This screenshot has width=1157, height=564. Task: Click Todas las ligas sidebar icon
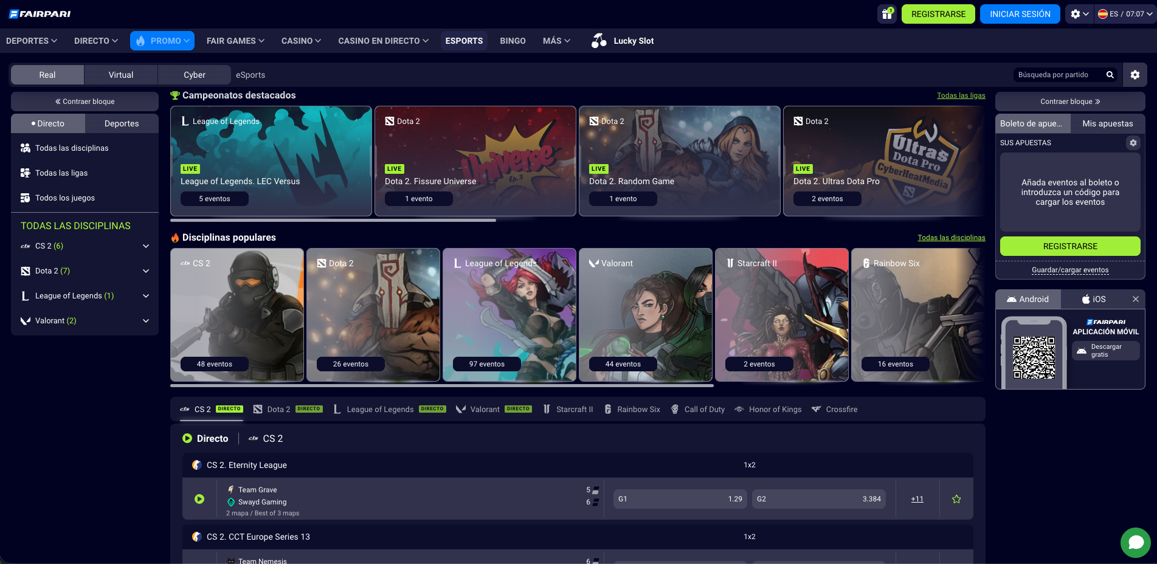point(26,173)
